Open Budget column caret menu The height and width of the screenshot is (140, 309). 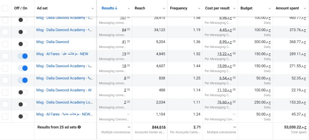pos(270,9)
